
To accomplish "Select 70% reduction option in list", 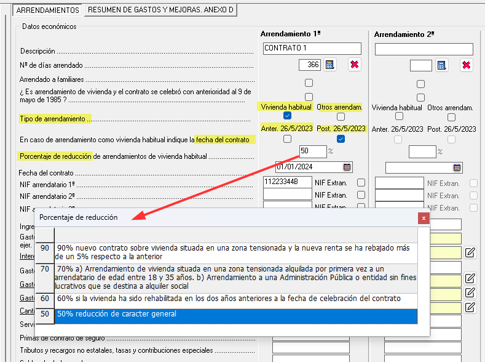I will pos(226,278).
